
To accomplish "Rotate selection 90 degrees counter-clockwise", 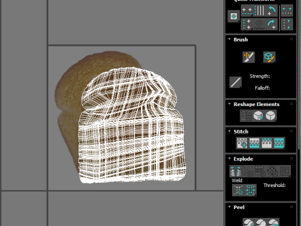I will click(x=272, y=11).
